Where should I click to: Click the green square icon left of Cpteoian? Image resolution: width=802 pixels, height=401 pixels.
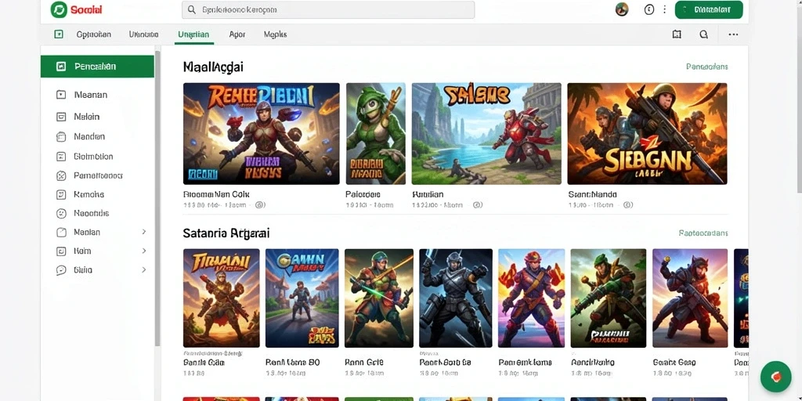(59, 34)
